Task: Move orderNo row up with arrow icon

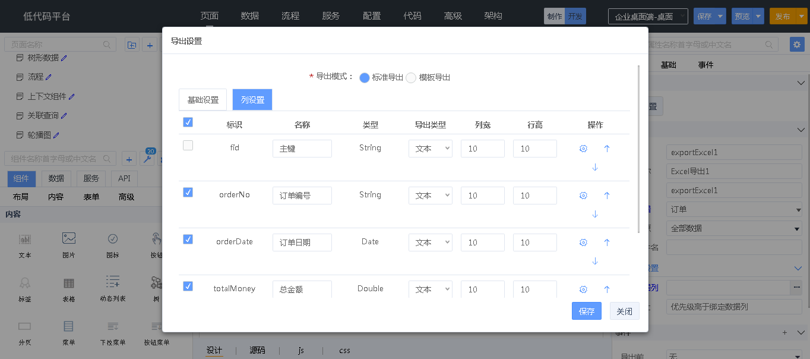Action: click(x=607, y=196)
